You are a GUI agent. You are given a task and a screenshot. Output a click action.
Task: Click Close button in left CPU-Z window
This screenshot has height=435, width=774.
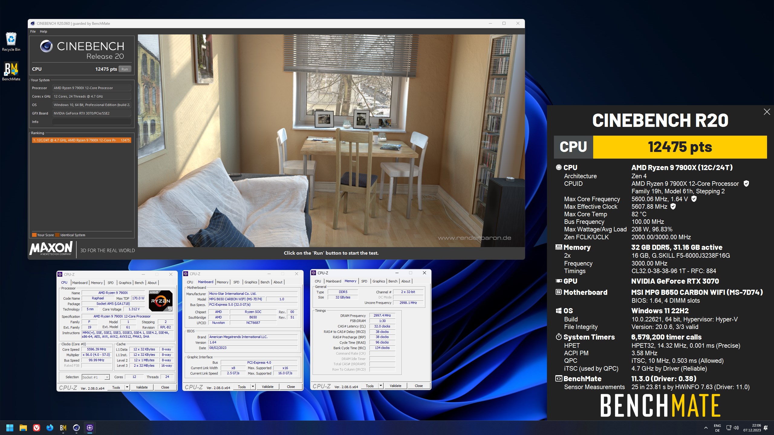pyautogui.click(x=165, y=387)
